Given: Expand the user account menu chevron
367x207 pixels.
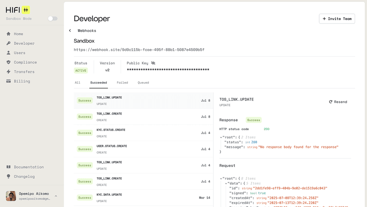Looking at the screenshot, I should coord(56,196).
